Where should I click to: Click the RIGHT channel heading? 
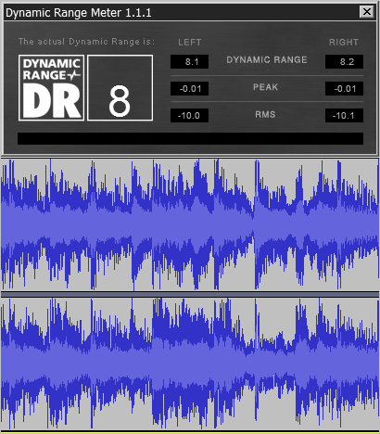[344, 43]
